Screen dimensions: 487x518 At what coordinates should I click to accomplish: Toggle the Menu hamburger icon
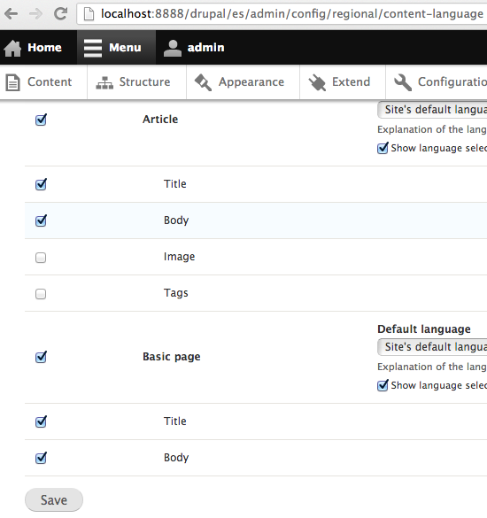click(93, 48)
